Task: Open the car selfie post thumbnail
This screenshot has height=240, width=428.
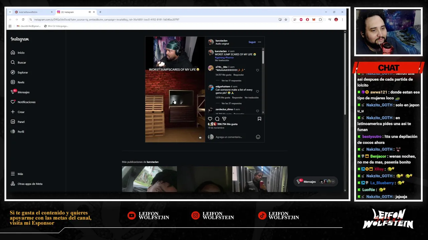Action: pyautogui.click(x=149, y=179)
